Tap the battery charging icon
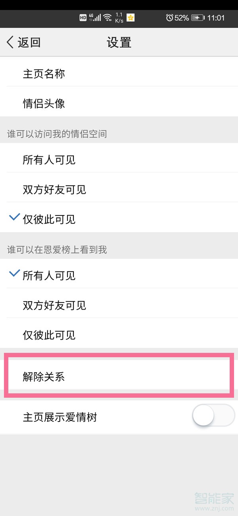The height and width of the screenshot is (516, 238). pos(197,18)
